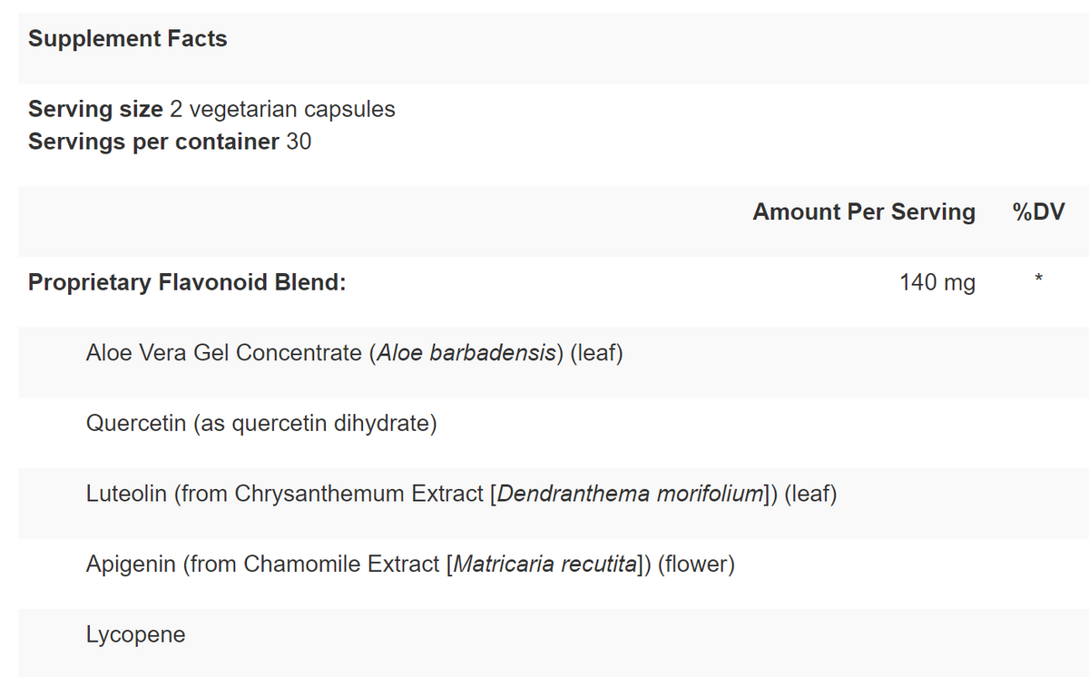
Task: Select the Luteolin ingredient name
Action: point(125,494)
